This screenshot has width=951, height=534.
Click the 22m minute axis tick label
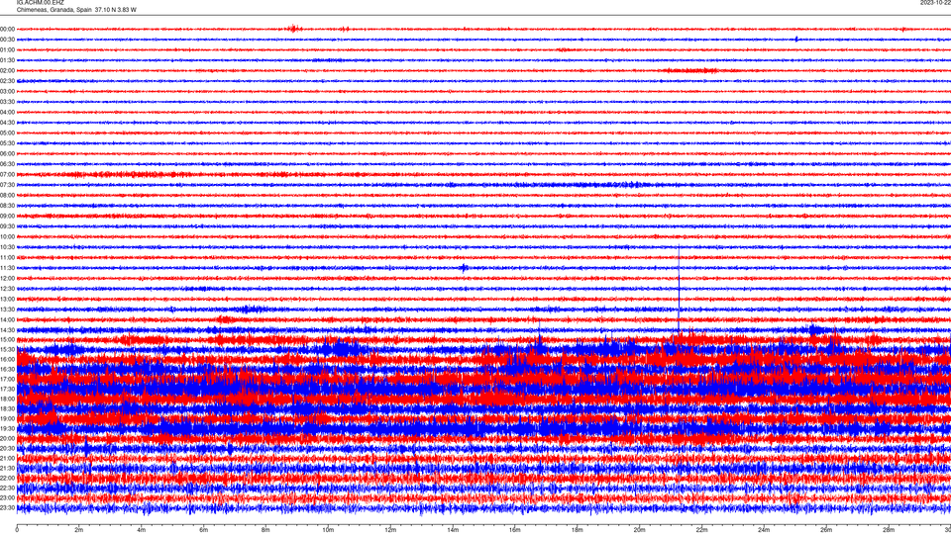pyautogui.click(x=701, y=530)
